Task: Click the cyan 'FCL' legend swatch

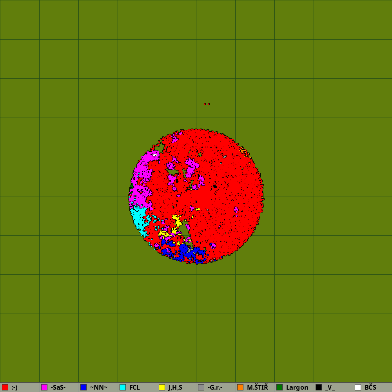Action: (123, 387)
